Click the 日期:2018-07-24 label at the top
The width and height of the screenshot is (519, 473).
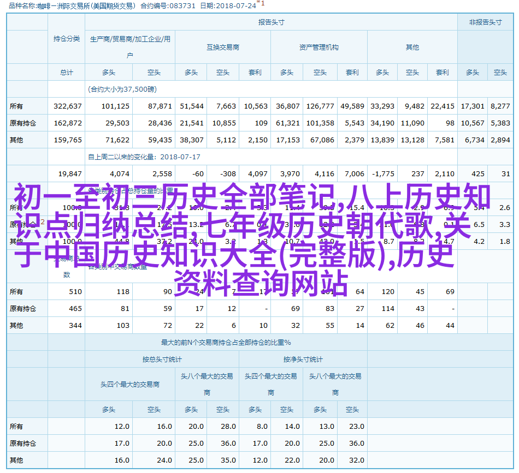(x=227, y=6)
